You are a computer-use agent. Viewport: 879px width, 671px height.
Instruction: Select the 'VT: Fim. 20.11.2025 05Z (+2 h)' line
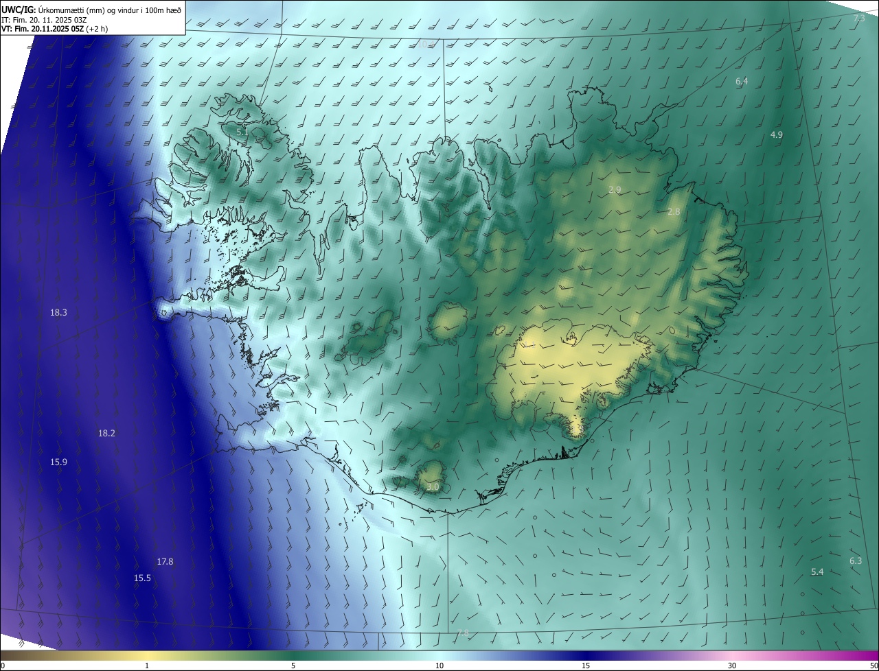click(x=54, y=29)
